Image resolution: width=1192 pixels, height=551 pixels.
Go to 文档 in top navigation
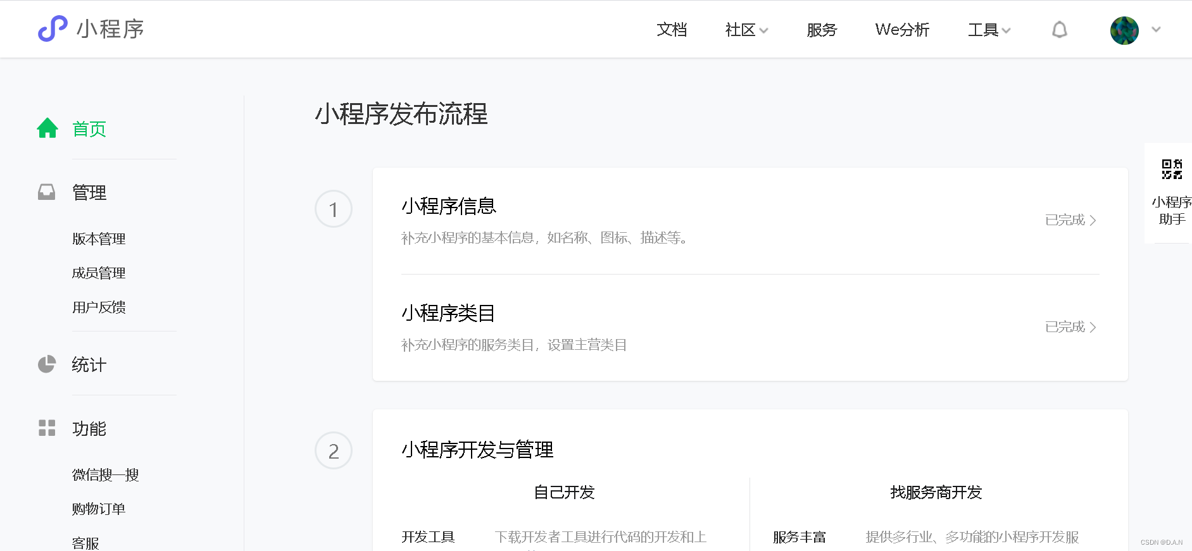[672, 30]
